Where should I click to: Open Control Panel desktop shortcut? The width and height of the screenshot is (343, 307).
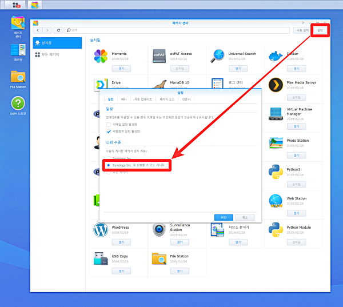point(18,53)
